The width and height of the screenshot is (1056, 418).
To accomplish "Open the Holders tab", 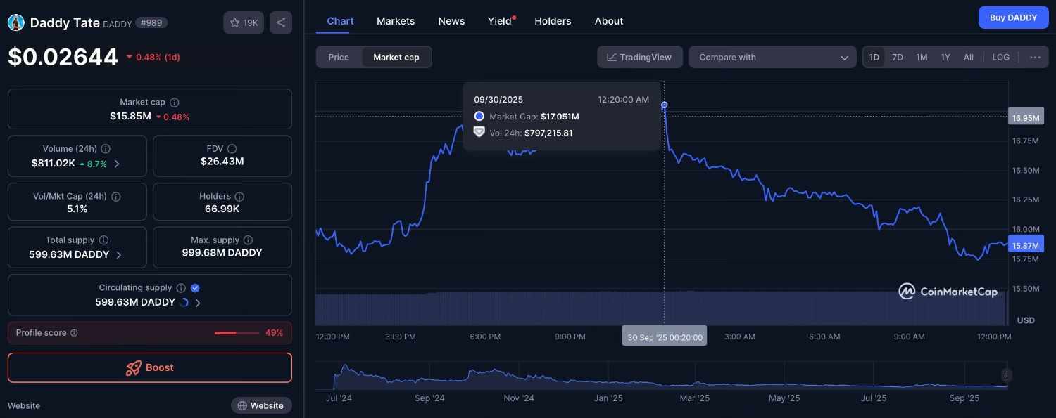I will 553,21.
